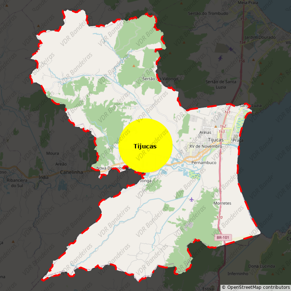Viewport: 291px width, 291px height.
Task: Click the kilometer marker 162 near Areias
Action: (223, 126)
